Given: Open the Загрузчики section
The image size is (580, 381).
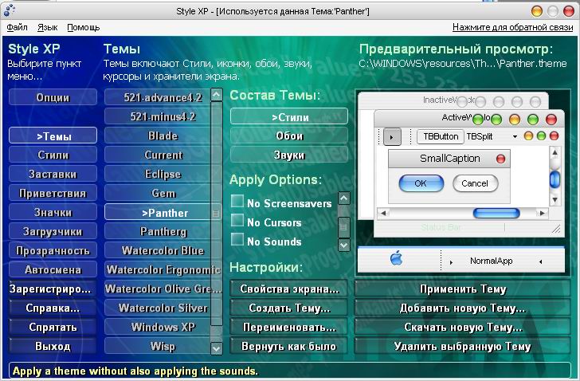Looking at the screenshot, I should point(53,232).
